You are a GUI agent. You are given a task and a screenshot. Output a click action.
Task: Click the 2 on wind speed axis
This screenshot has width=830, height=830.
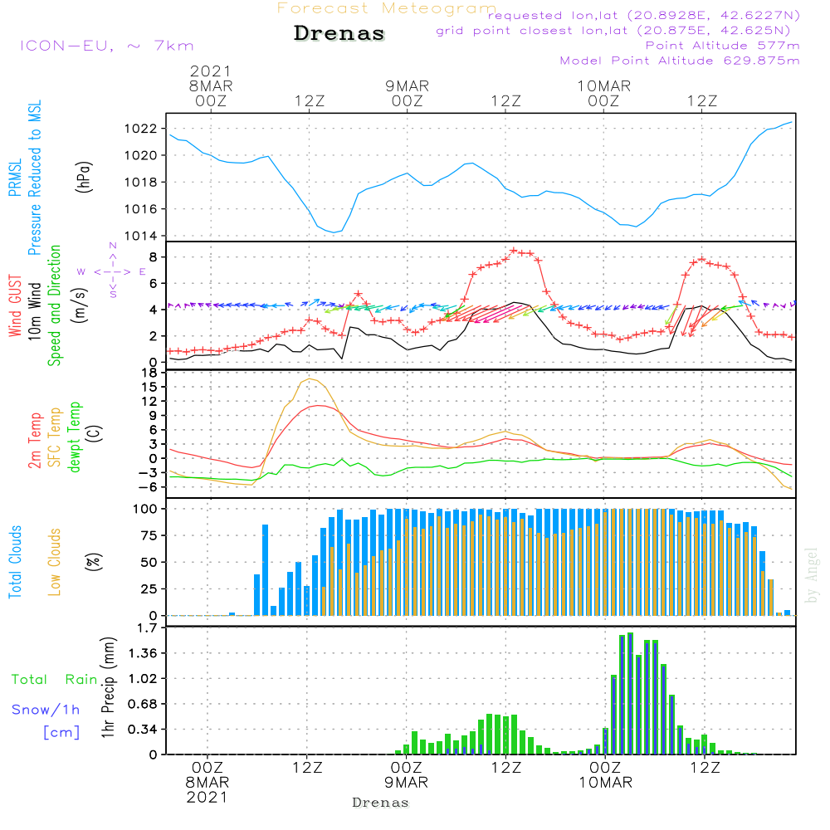154,336
